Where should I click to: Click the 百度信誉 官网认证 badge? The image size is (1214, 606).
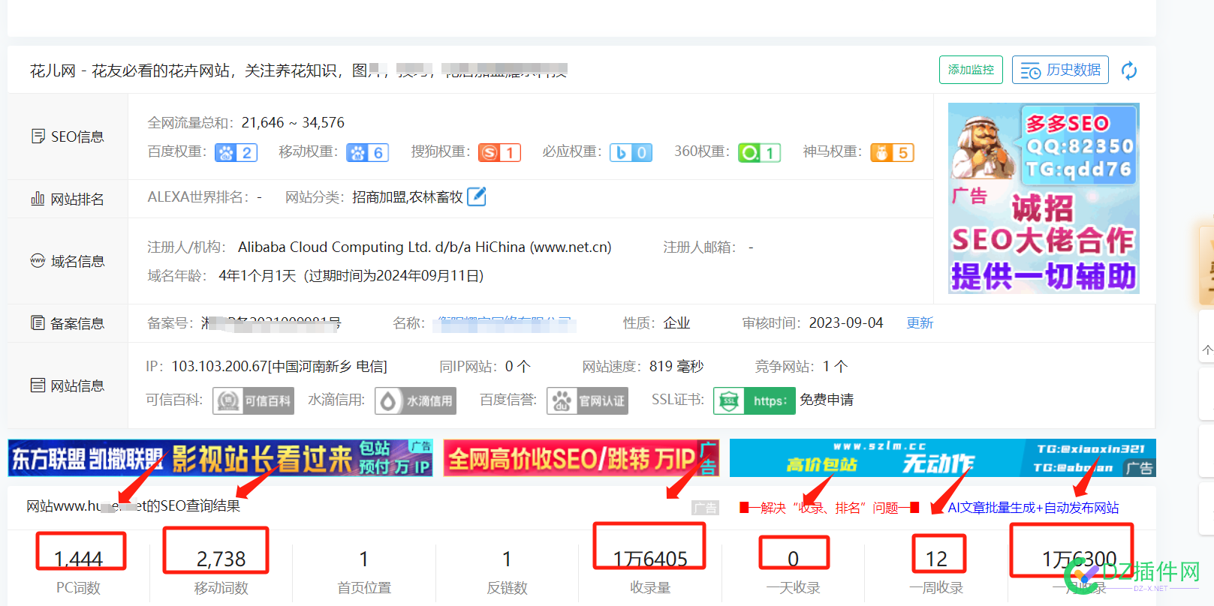(x=587, y=401)
